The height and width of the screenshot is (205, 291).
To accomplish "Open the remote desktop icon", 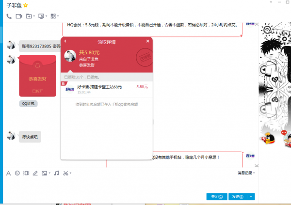I will [41, 16].
